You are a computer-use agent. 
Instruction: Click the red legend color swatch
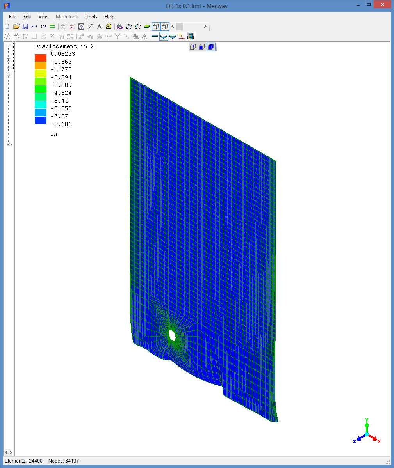pyautogui.click(x=41, y=58)
